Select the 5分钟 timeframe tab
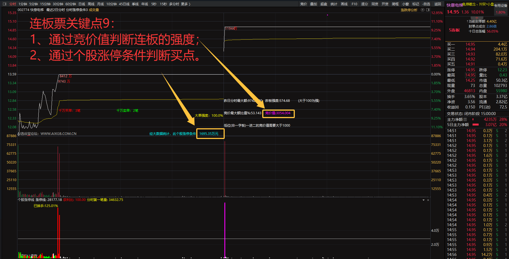Viewport: 509px width, 259px height. (x=33, y=4)
